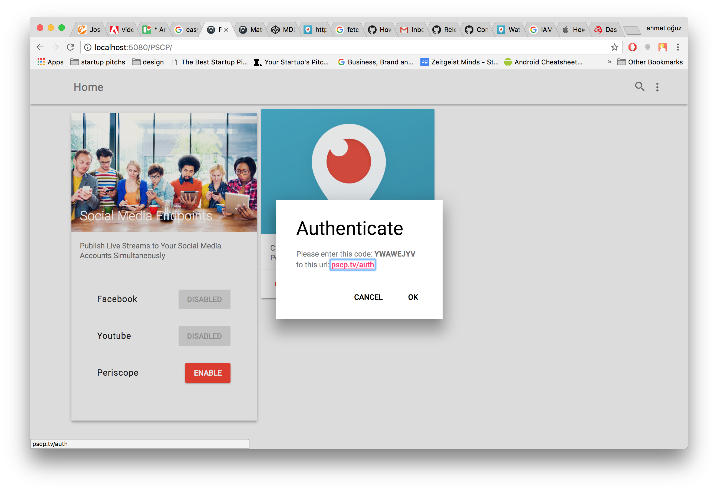Open The Best Startup Pi... bookmark

pyautogui.click(x=210, y=62)
